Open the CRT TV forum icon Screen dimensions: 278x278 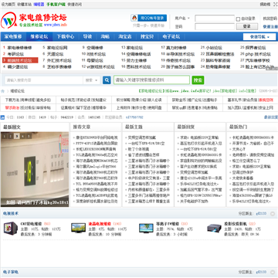coord(11,228)
